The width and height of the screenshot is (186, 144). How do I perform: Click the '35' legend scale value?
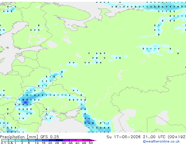(70, 143)
